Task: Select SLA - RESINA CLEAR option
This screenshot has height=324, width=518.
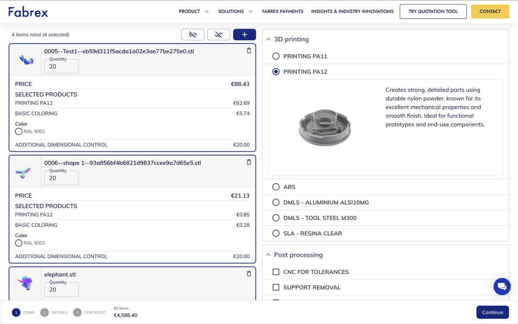Action: click(x=276, y=234)
